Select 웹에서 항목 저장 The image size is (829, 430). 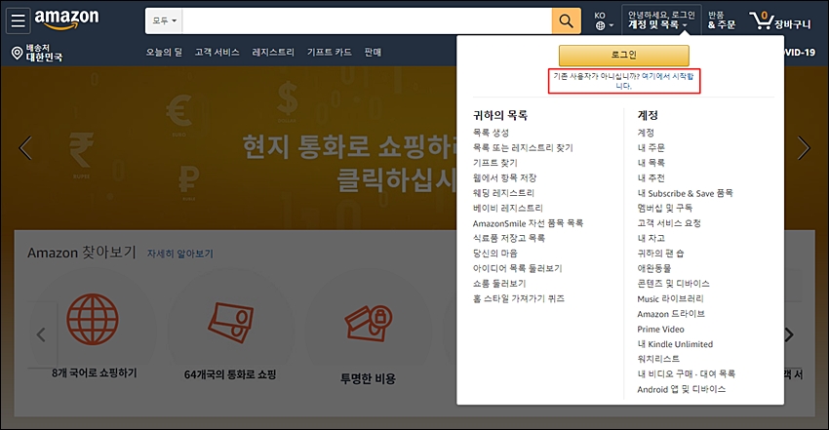504,178
